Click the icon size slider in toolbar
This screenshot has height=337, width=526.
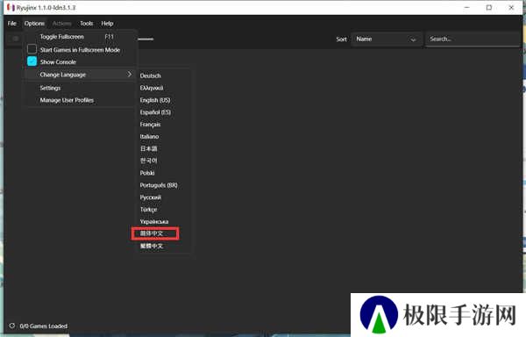146,39
